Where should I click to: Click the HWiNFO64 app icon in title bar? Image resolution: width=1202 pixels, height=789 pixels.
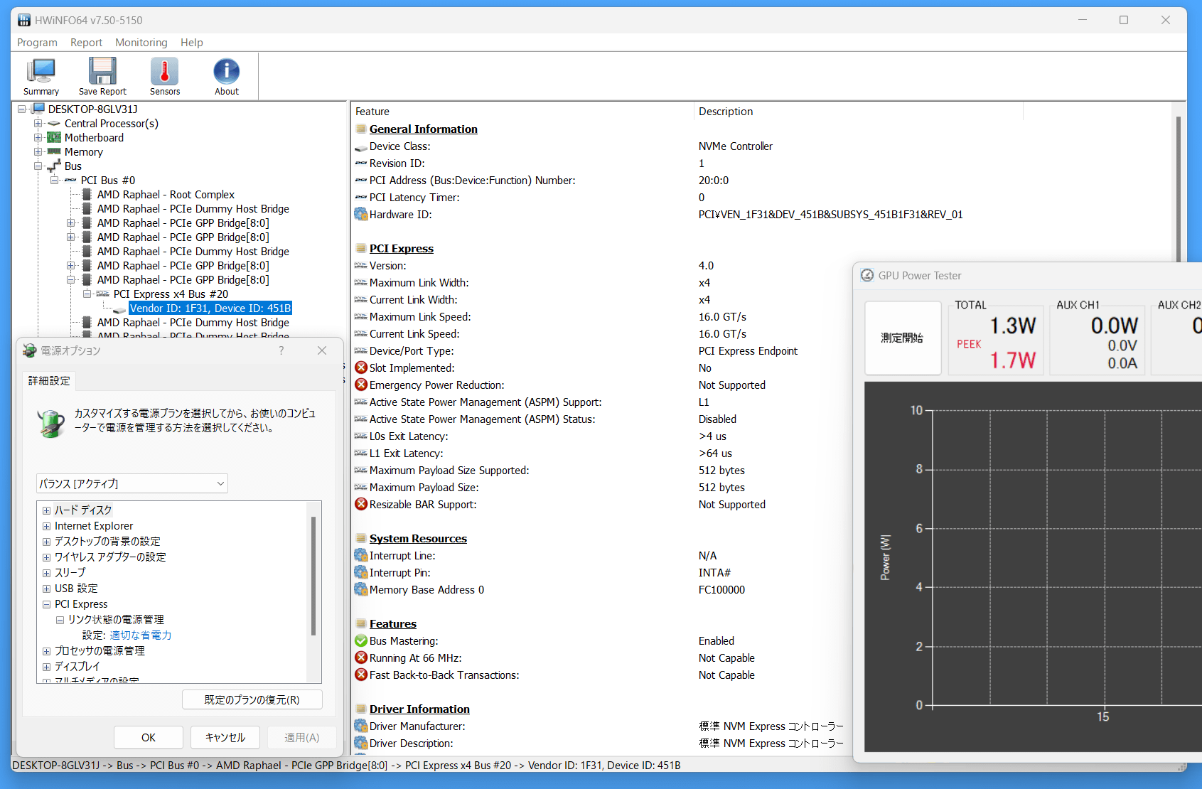tap(24, 20)
